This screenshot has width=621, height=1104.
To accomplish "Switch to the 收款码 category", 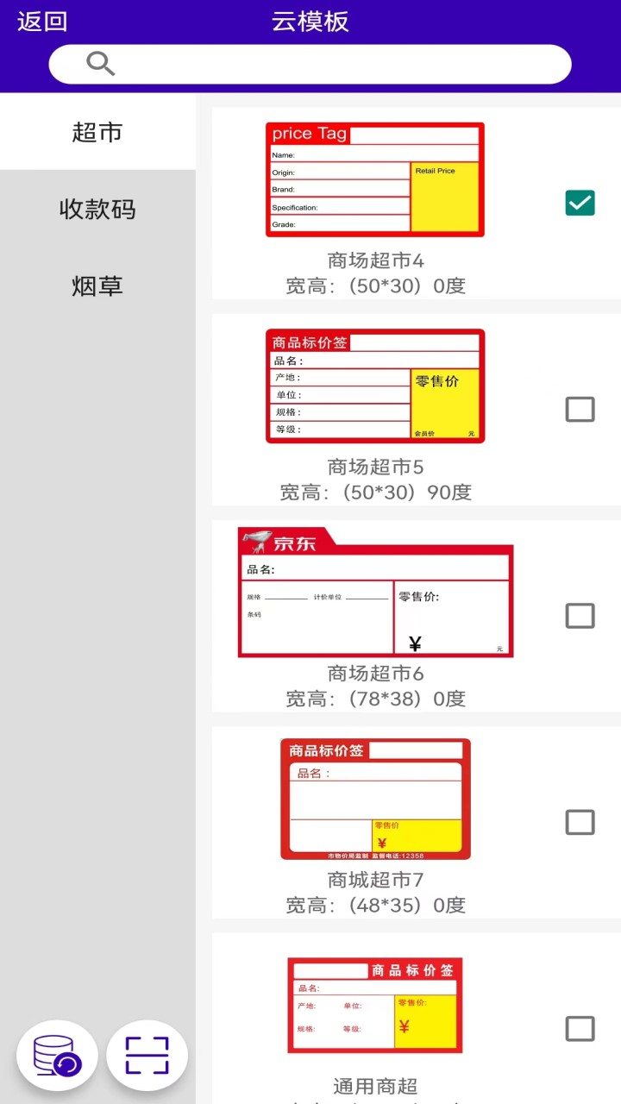I will coord(97,210).
